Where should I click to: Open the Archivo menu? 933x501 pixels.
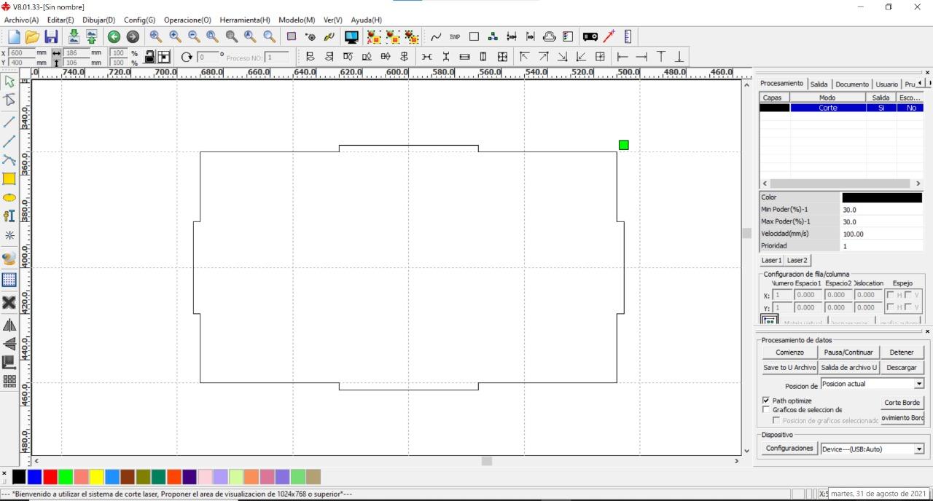21,20
